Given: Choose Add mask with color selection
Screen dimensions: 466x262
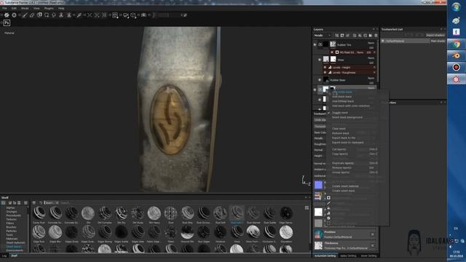Looking at the screenshot, I should [x=351, y=106].
